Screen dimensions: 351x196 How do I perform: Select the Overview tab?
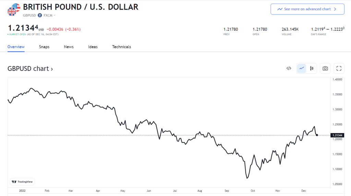coord(16,47)
